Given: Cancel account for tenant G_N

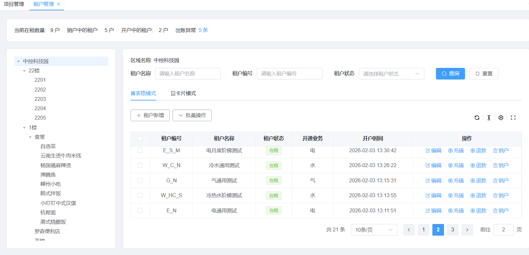Looking at the screenshot, I should tap(501, 181).
